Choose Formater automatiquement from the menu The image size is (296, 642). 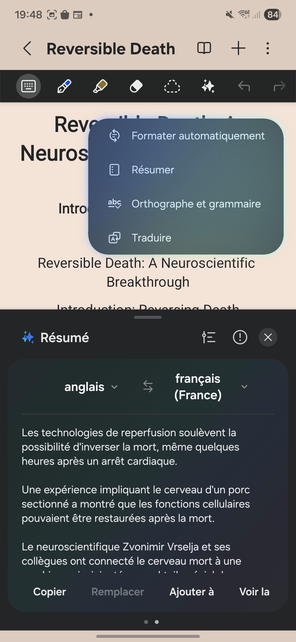[198, 136]
